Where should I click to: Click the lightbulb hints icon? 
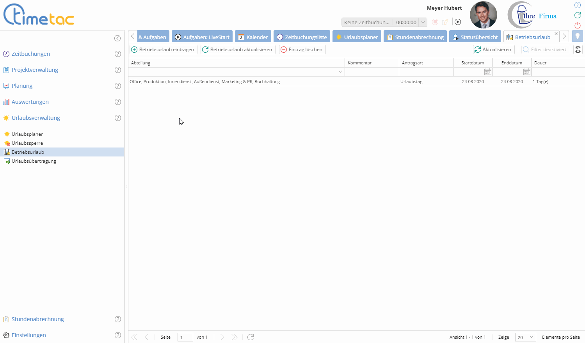click(x=578, y=36)
